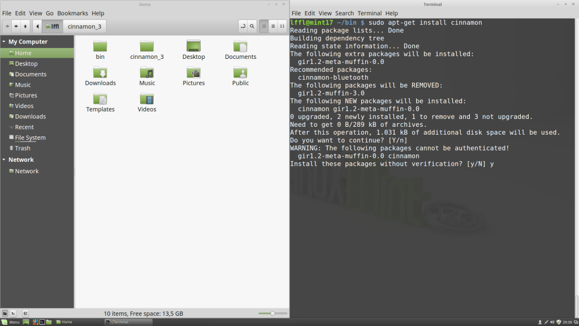
Task: Click the path bar left scroll arrow
Action: click(x=37, y=26)
